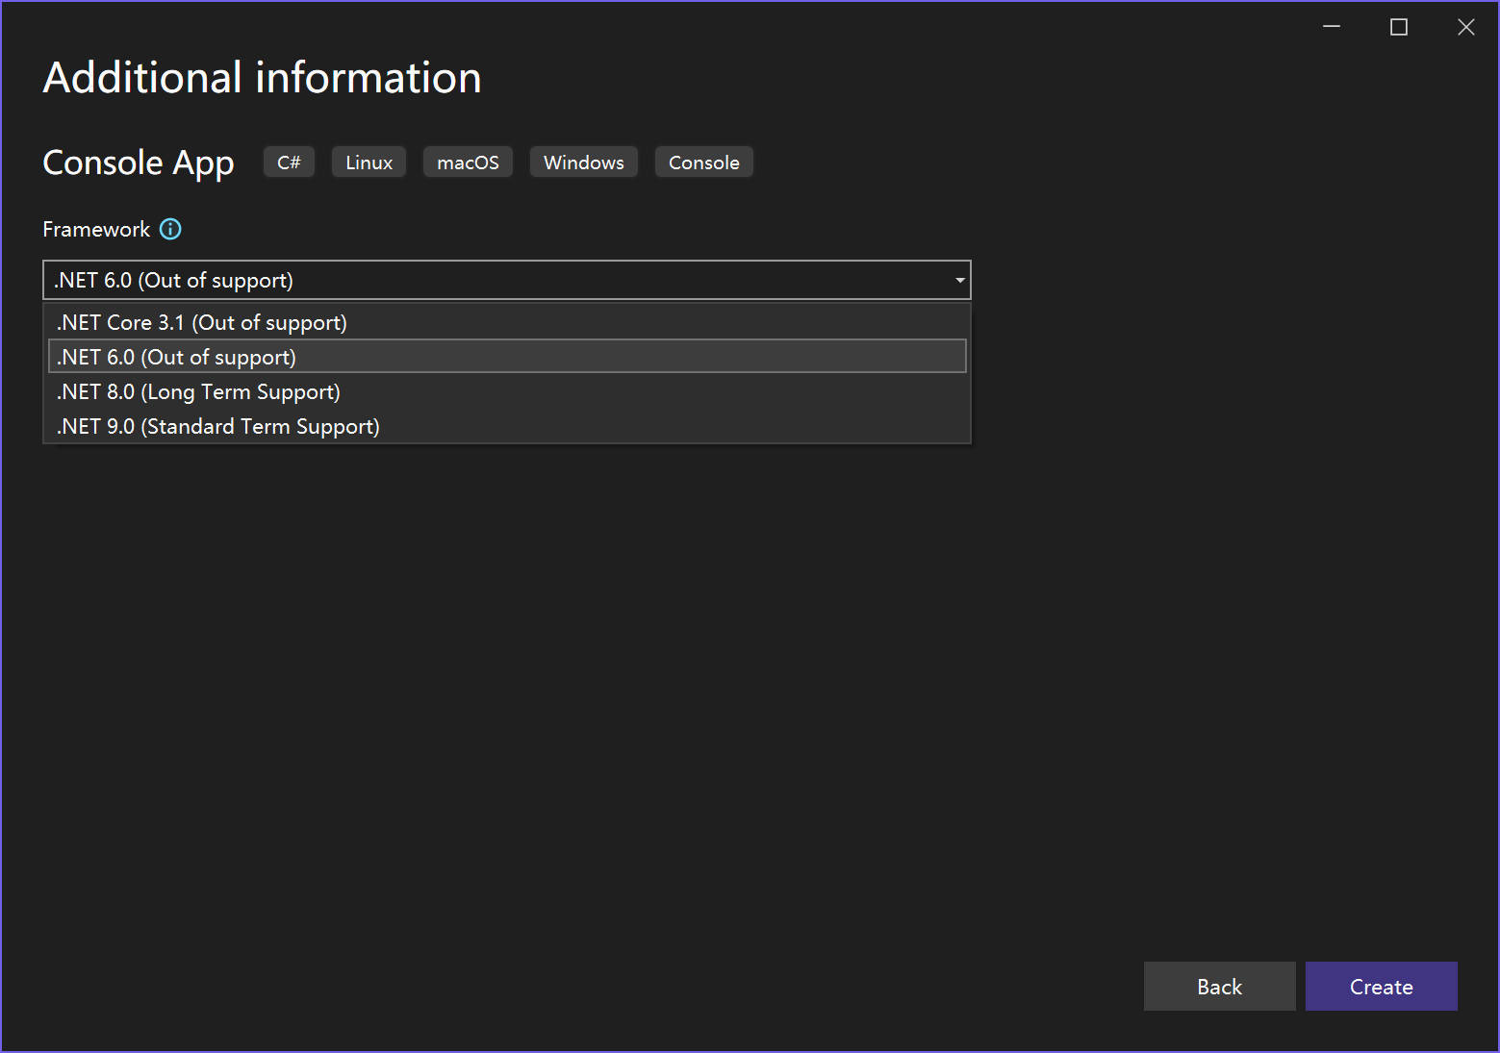
Task: Click the macOS platform tag
Action: pos(468,162)
